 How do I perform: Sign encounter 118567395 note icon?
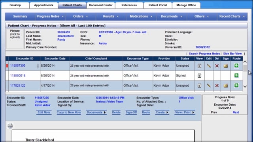pos(226,66)
